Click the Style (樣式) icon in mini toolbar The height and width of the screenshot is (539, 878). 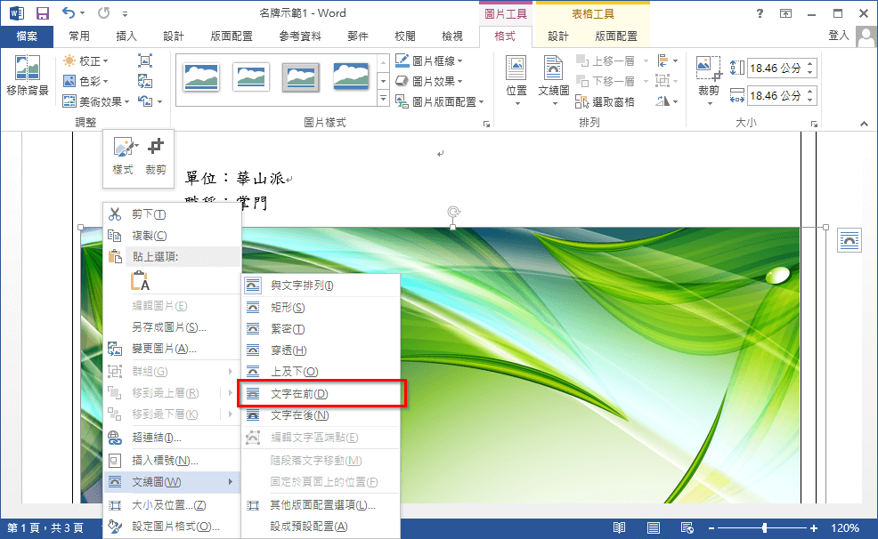(x=122, y=157)
